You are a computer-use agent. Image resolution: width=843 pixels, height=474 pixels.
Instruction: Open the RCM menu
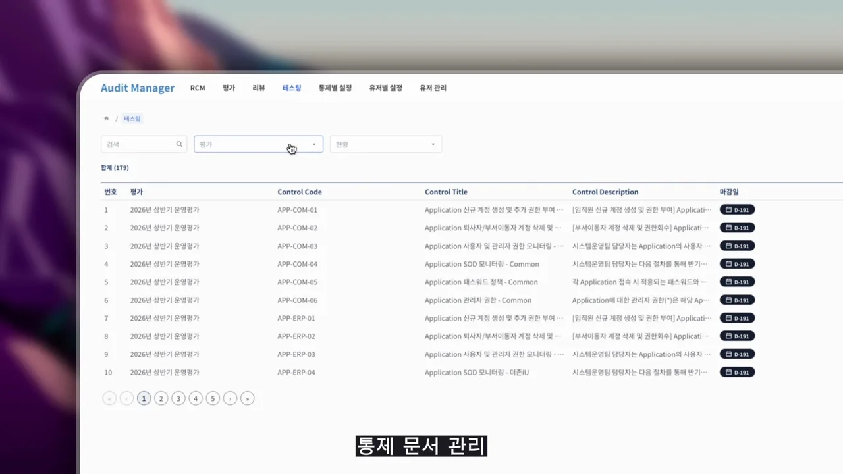[198, 88]
